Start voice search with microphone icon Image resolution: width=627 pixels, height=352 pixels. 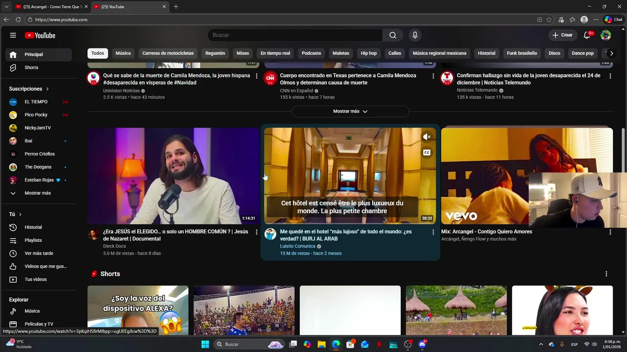pos(415,35)
